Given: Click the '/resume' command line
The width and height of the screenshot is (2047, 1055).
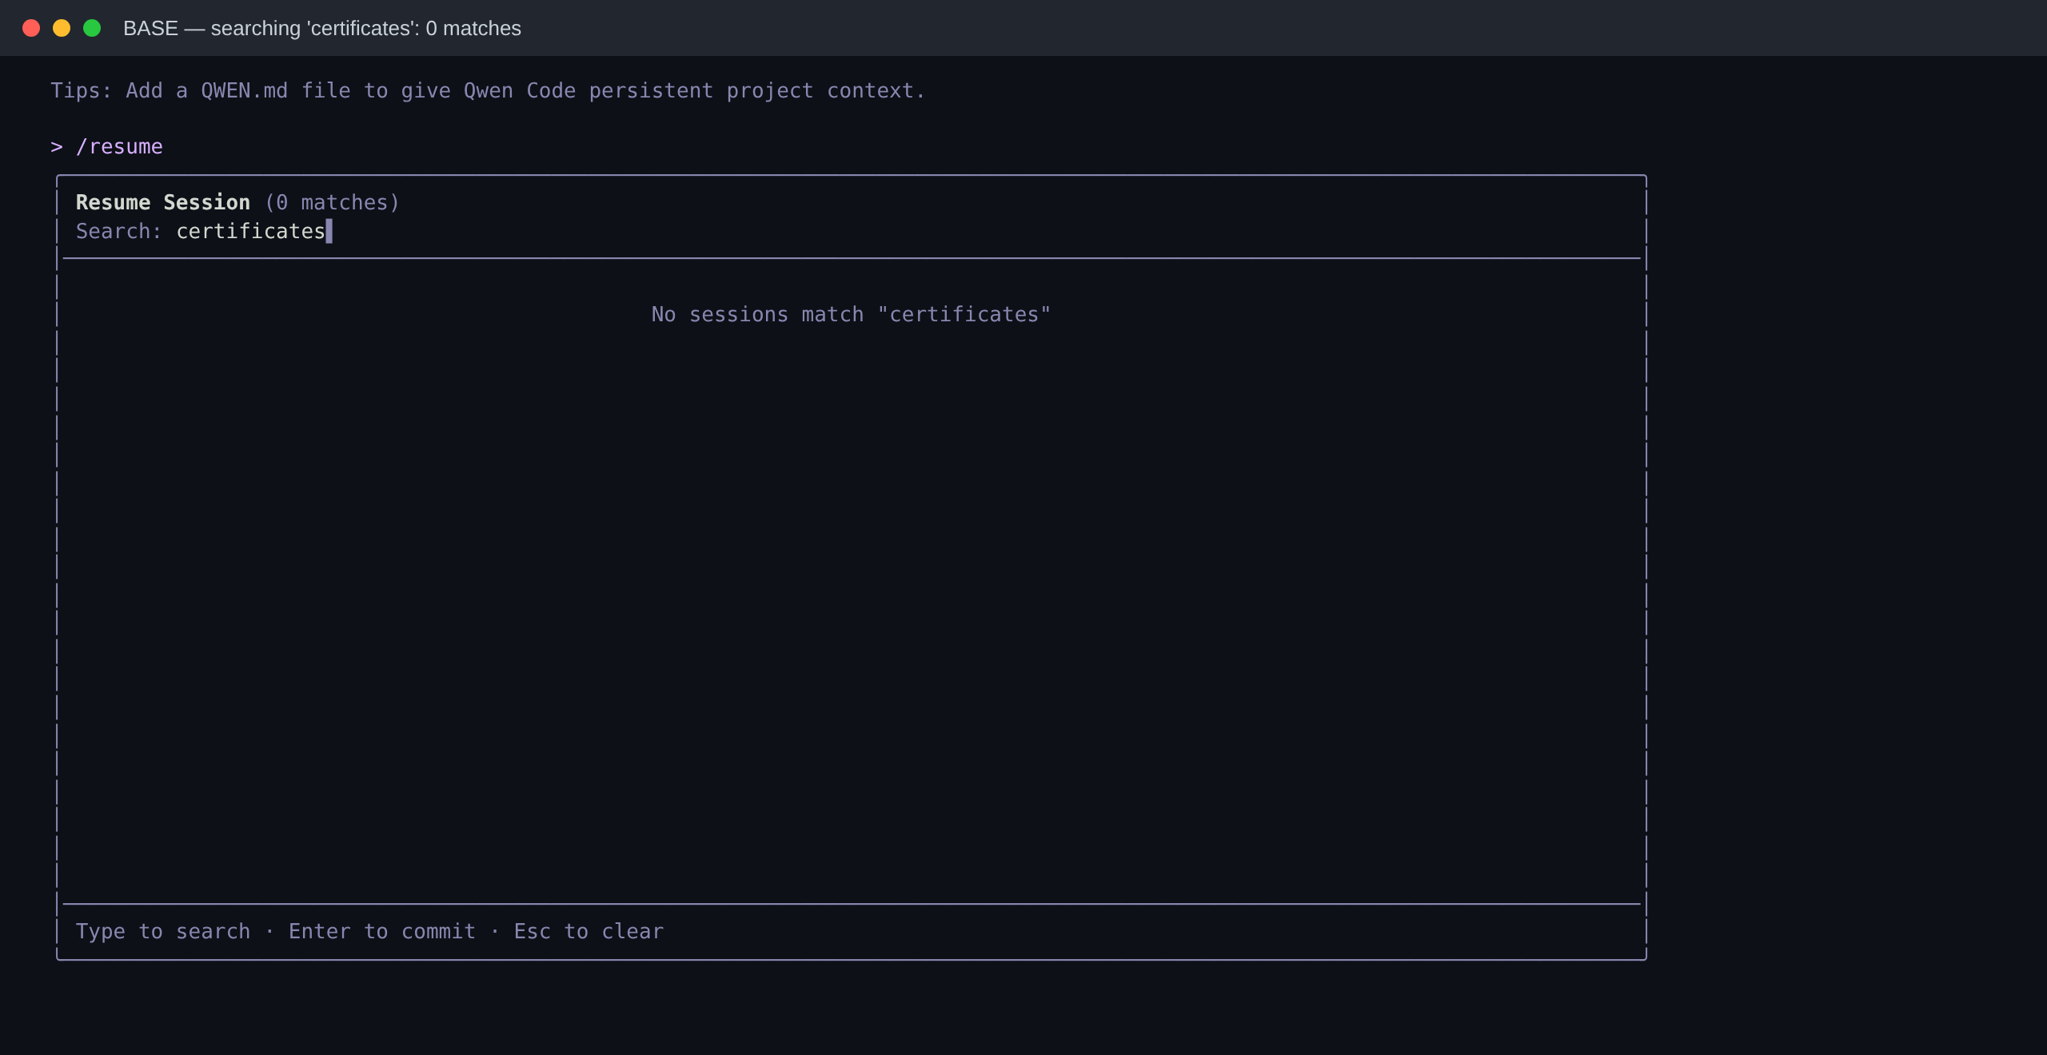Looking at the screenshot, I should tap(107, 147).
